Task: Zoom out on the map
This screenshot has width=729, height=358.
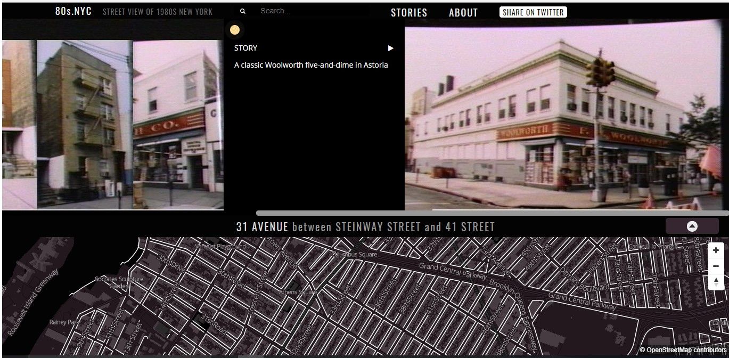Action: (x=716, y=266)
